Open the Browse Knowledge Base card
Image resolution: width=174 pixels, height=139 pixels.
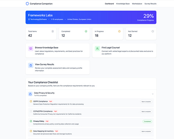tap(58, 50)
